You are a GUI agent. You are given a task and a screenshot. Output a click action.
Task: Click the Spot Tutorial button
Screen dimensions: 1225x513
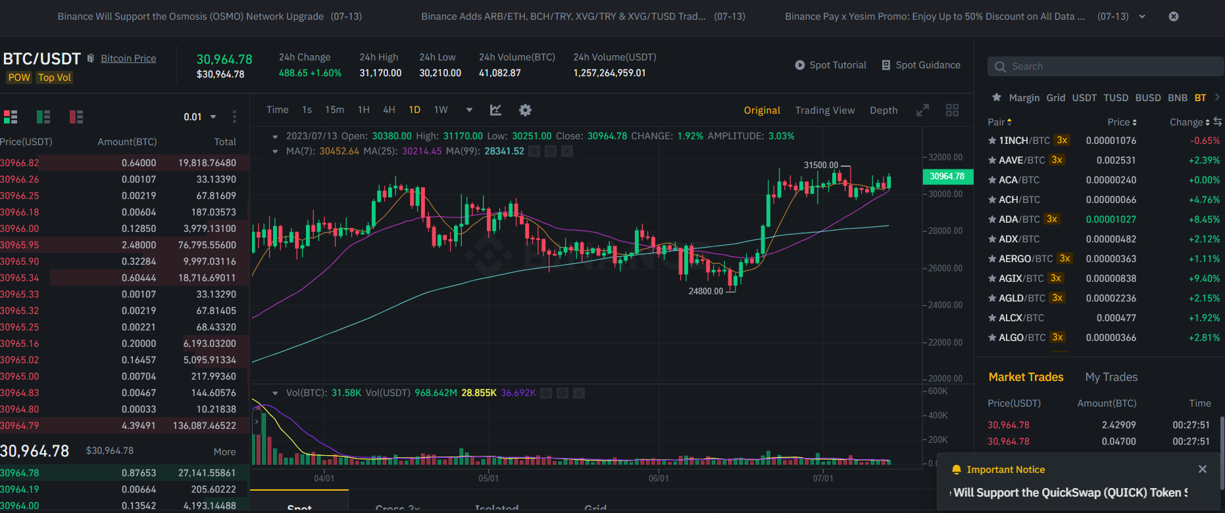click(830, 65)
